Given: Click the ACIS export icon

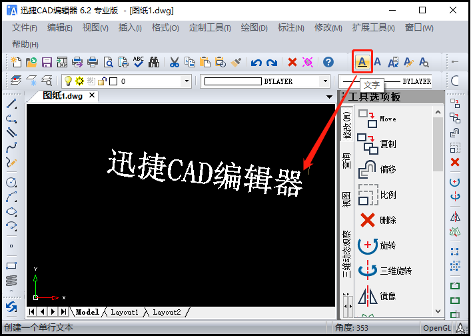Looking at the screenshot, I should [62, 62].
